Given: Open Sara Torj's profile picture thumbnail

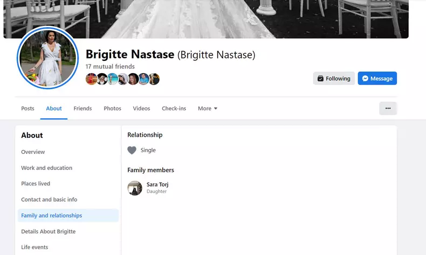Looking at the screenshot, I should tap(135, 188).
